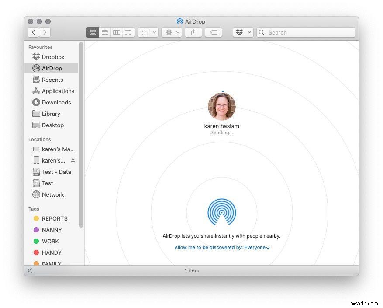383x308 pixels.
Task: Go back with the back arrow
Action: pyautogui.click(x=34, y=32)
